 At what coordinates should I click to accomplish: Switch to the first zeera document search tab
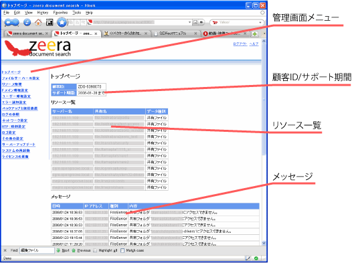click(x=27, y=33)
